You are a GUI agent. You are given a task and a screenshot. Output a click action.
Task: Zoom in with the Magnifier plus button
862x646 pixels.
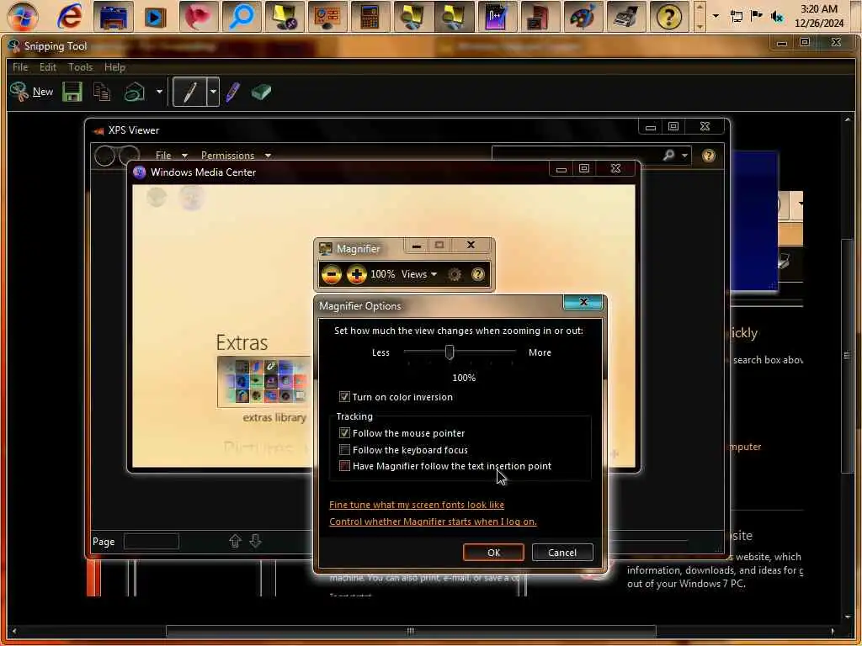click(356, 274)
